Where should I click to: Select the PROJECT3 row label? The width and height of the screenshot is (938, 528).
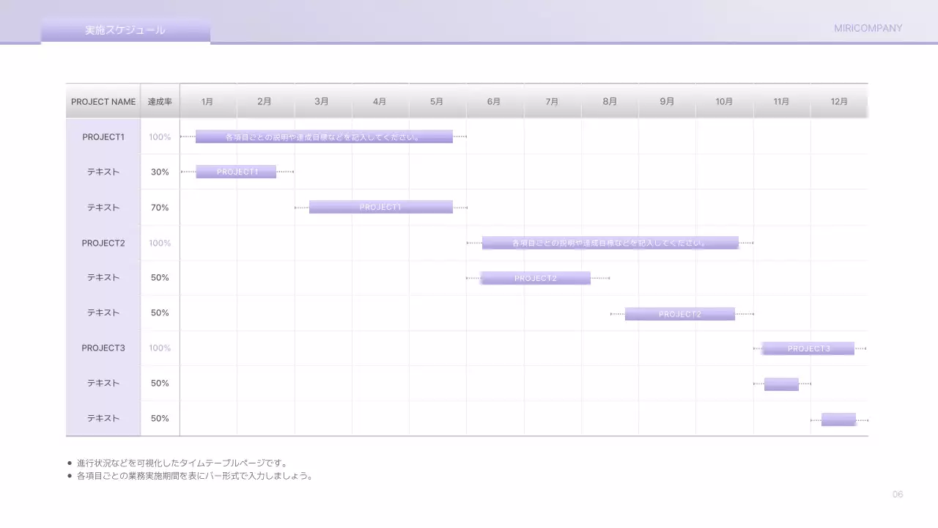[x=103, y=348]
